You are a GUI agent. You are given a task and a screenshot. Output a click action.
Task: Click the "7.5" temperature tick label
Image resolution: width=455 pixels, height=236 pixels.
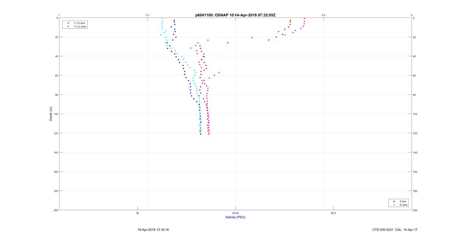147,15
